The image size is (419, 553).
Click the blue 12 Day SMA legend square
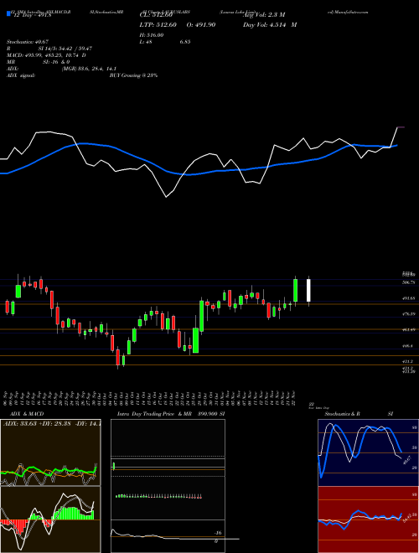[8, 14]
